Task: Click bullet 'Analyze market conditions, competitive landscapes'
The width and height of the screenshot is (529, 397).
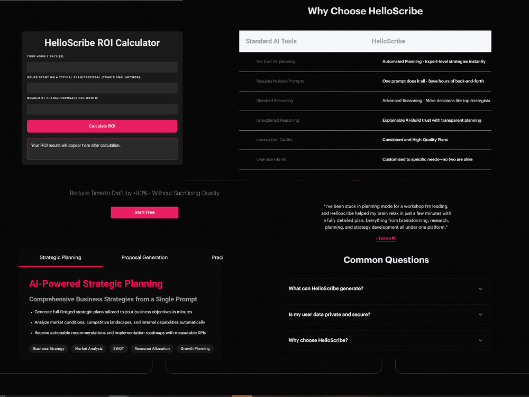Action: (x=120, y=322)
